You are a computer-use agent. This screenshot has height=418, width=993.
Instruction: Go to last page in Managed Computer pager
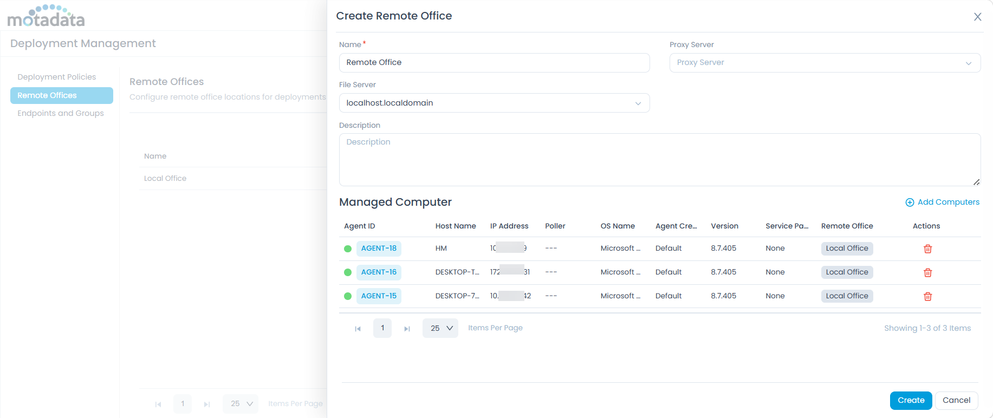point(407,329)
